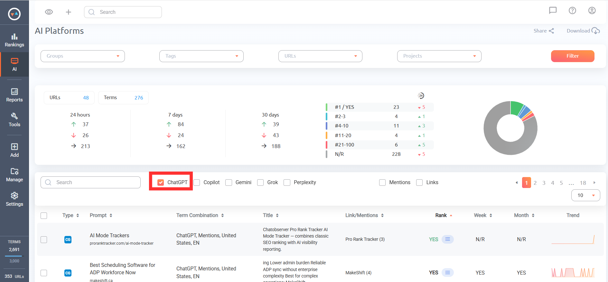
Task: Sort by Term Combination column
Action: [x=200, y=215]
